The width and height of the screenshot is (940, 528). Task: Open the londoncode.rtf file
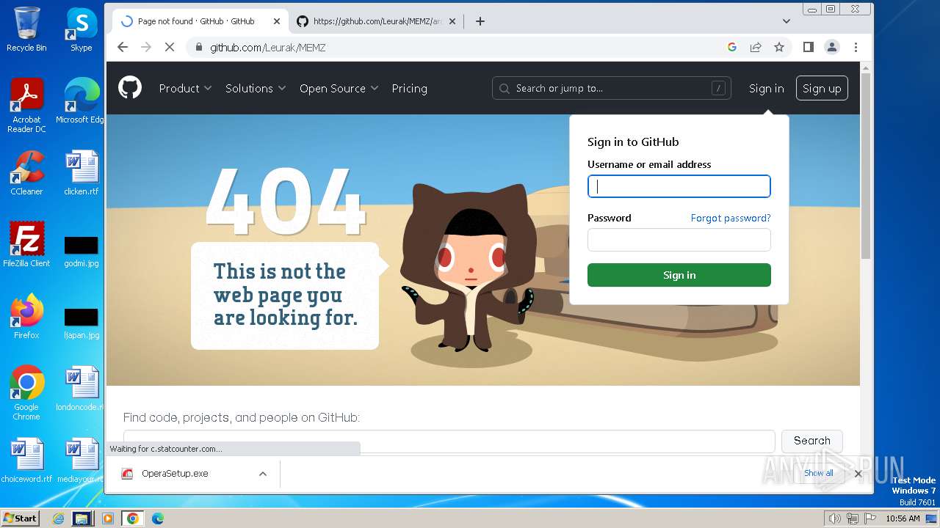[82, 389]
